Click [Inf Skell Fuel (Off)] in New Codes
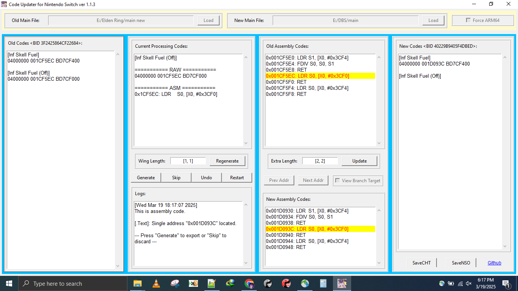518x291 pixels. [420, 76]
